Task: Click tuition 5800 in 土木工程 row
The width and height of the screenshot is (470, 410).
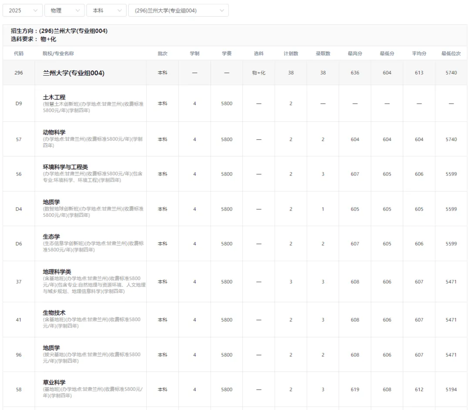Action: tap(227, 104)
